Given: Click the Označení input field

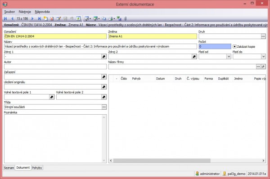Looking at the screenshot, I should pos(55,36).
